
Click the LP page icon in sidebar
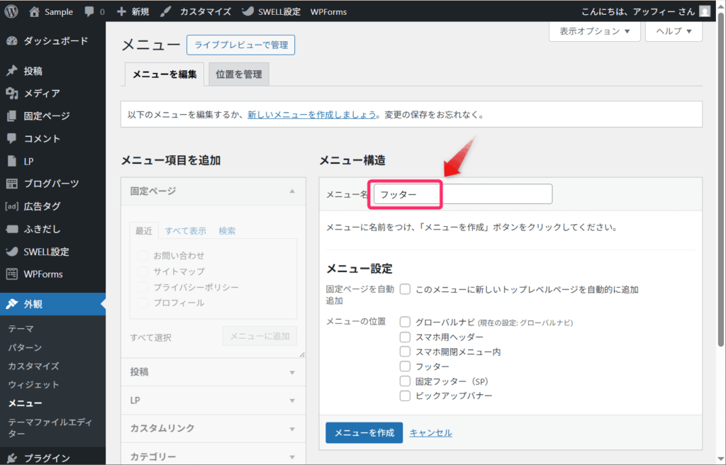12,161
